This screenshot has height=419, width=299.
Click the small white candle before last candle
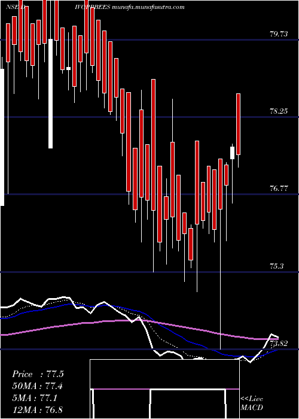coord(232,153)
